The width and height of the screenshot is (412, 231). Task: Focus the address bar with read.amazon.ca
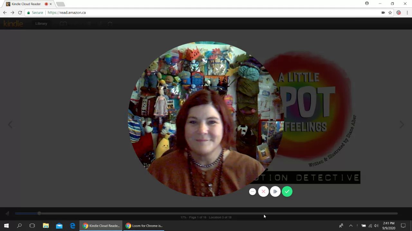point(206,13)
